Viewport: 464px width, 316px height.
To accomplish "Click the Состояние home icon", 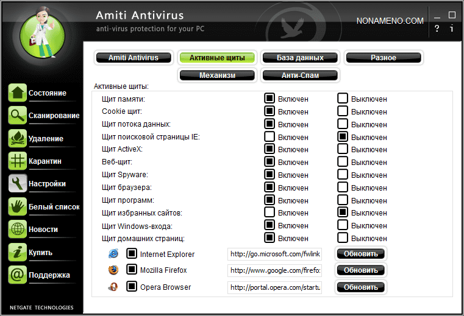I will tap(18, 93).
